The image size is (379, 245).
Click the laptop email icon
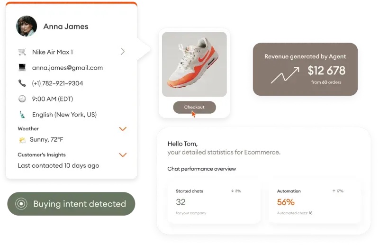22,67
